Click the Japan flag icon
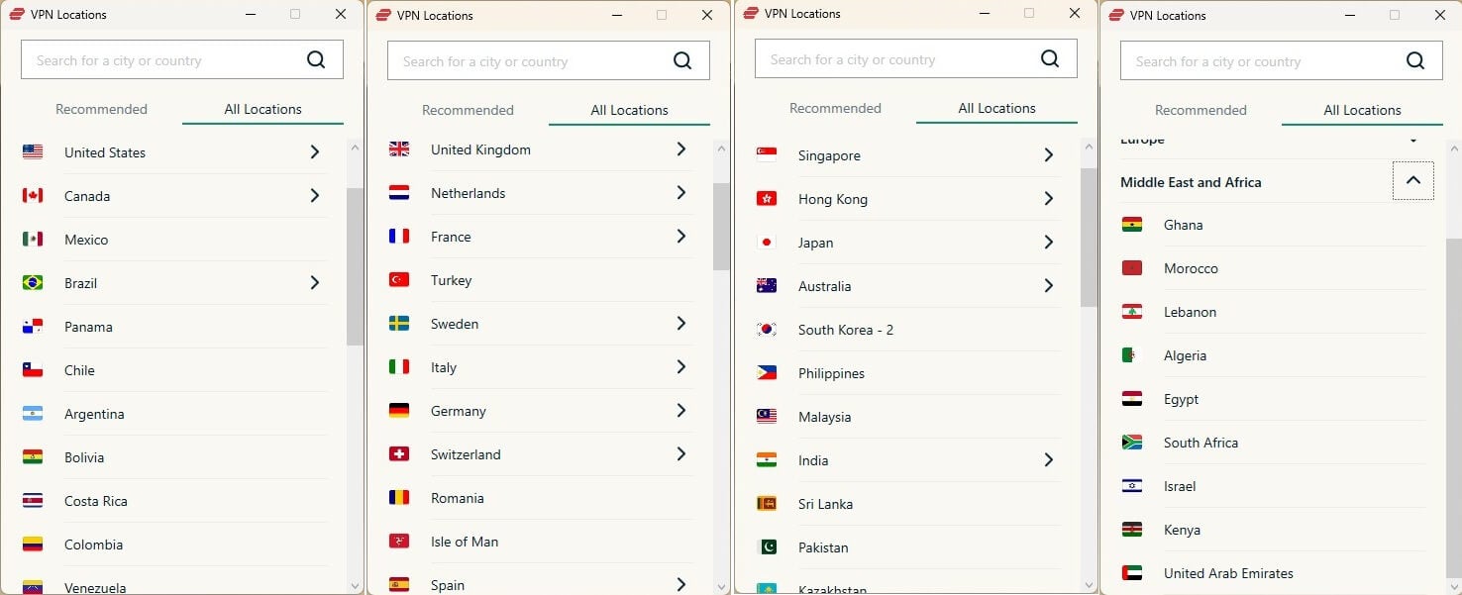1462x595 pixels. click(766, 243)
